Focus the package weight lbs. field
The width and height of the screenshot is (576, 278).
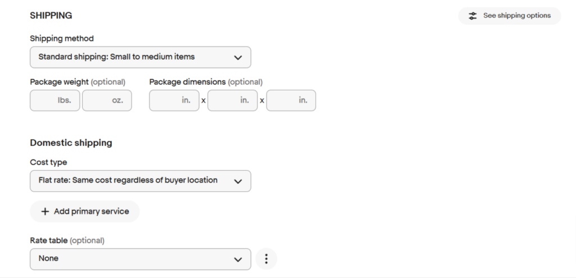pyautogui.click(x=55, y=101)
